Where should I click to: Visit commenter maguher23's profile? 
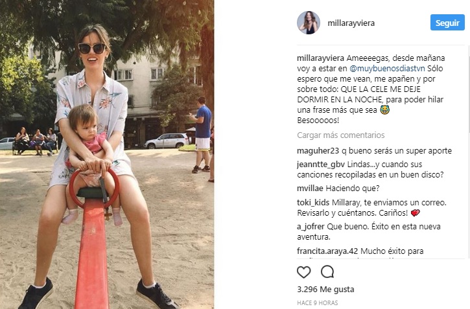point(318,150)
